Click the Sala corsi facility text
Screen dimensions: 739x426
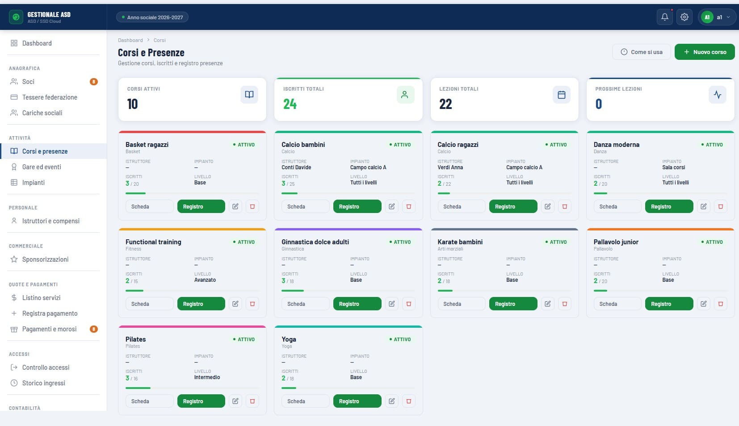[673, 167]
